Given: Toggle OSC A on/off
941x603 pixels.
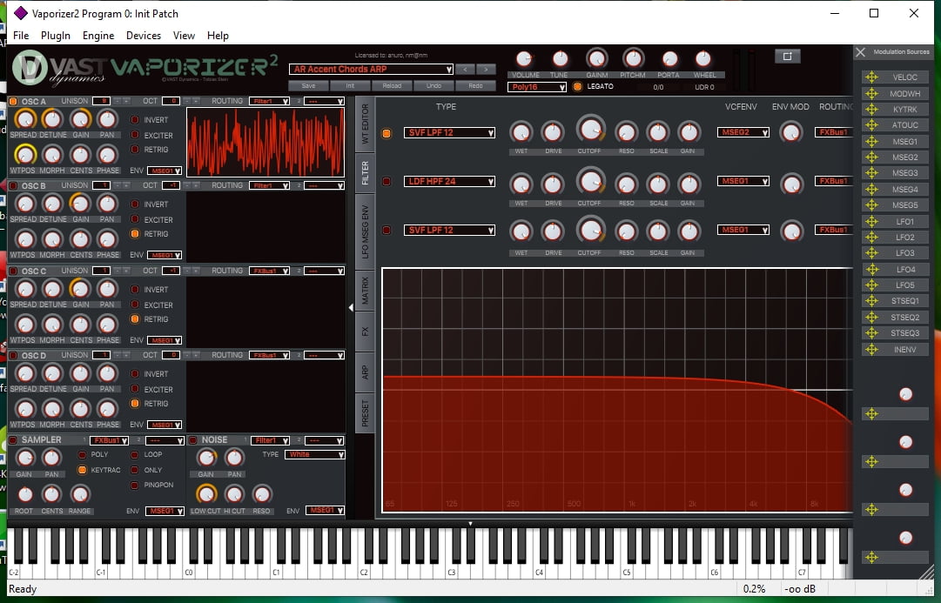Looking at the screenshot, I should (x=13, y=102).
